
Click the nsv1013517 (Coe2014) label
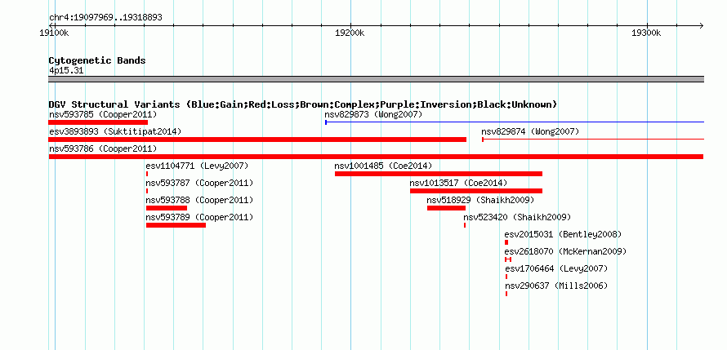pos(458,183)
